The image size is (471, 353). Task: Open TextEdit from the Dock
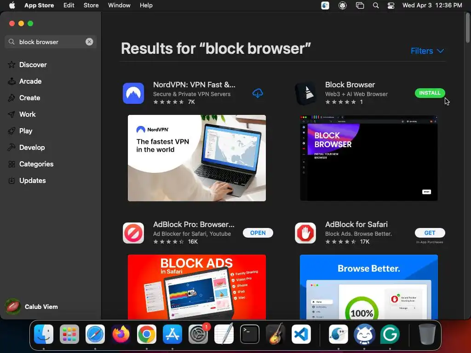coord(224,334)
